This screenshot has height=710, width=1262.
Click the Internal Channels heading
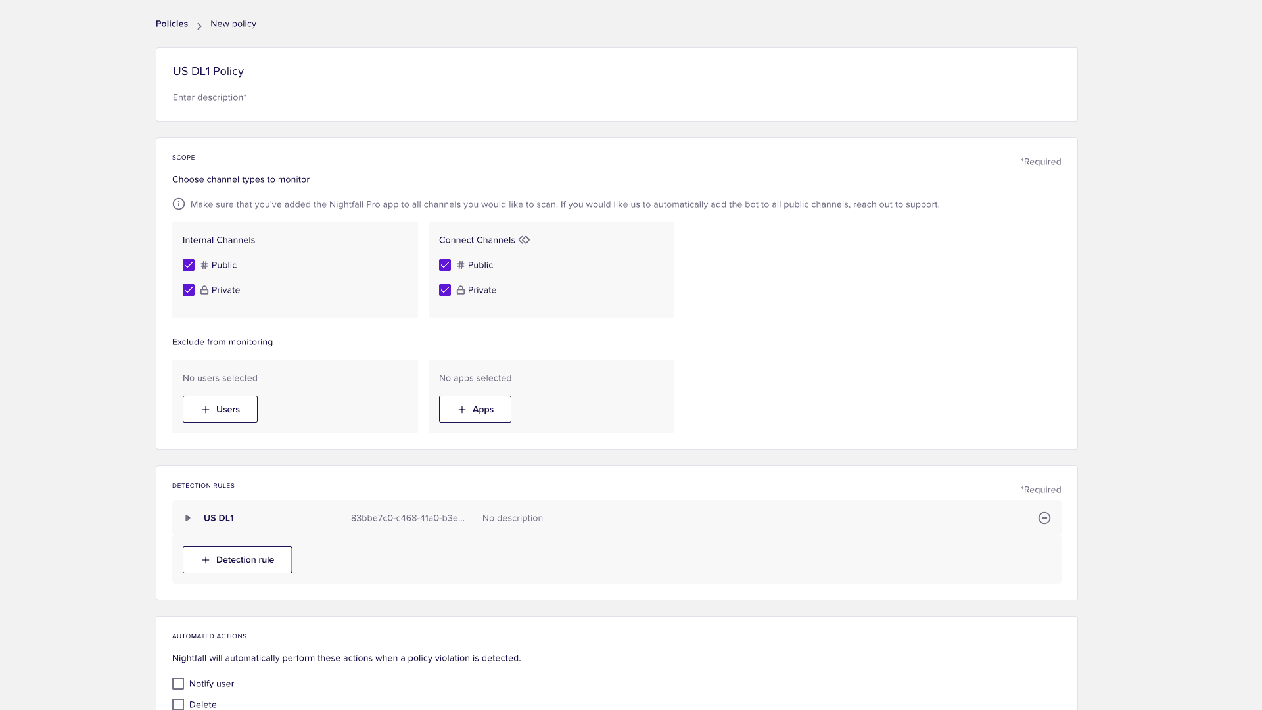coord(219,240)
